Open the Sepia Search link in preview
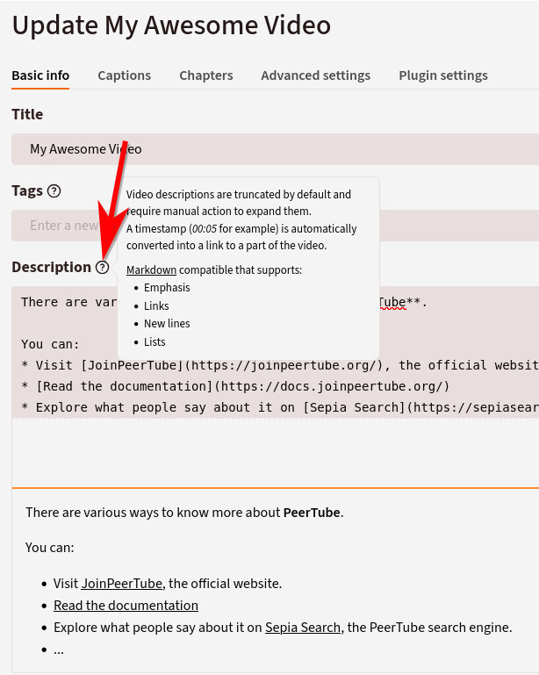Viewport: 539px width, 675px height. click(303, 628)
